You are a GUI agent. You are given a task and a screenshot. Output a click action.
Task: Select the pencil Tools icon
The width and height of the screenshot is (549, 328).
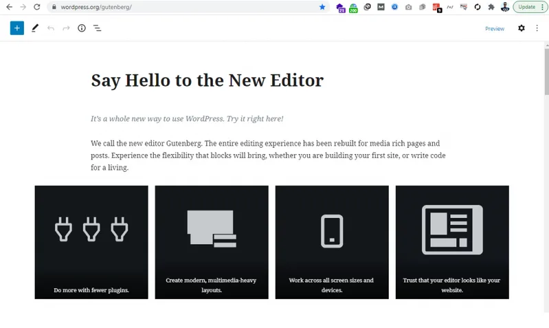34,28
